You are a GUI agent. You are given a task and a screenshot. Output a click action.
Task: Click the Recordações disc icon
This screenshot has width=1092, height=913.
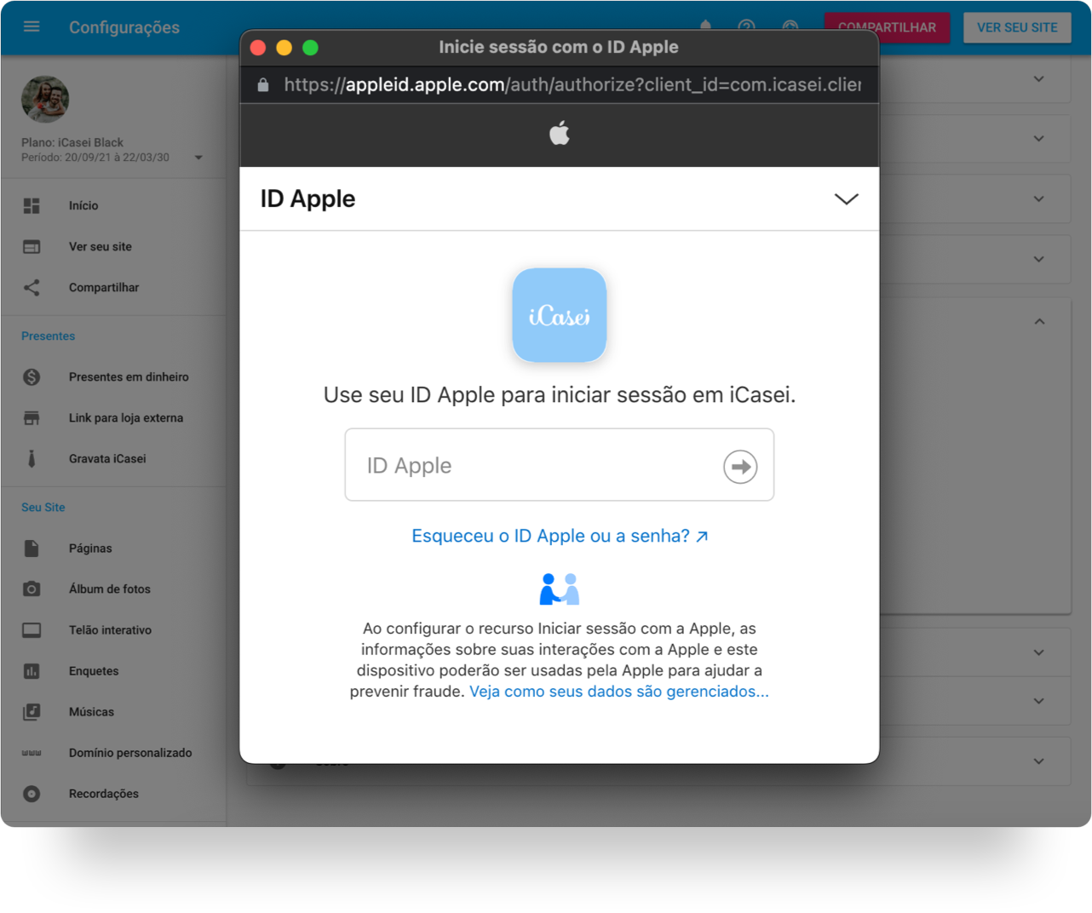32,794
